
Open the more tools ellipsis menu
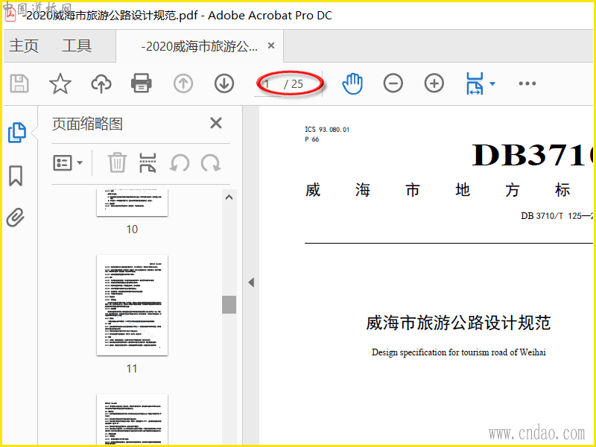pos(527,83)
